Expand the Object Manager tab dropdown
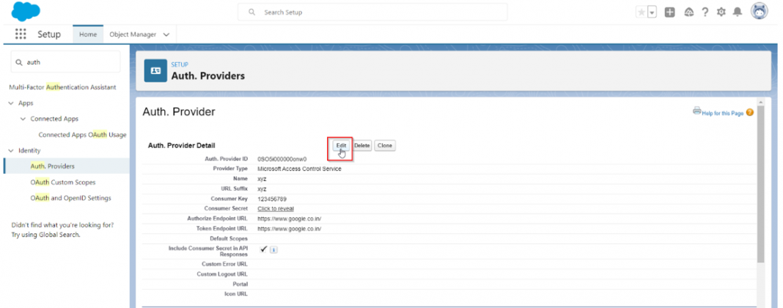783x308 pixels. [x=166, y=34]
